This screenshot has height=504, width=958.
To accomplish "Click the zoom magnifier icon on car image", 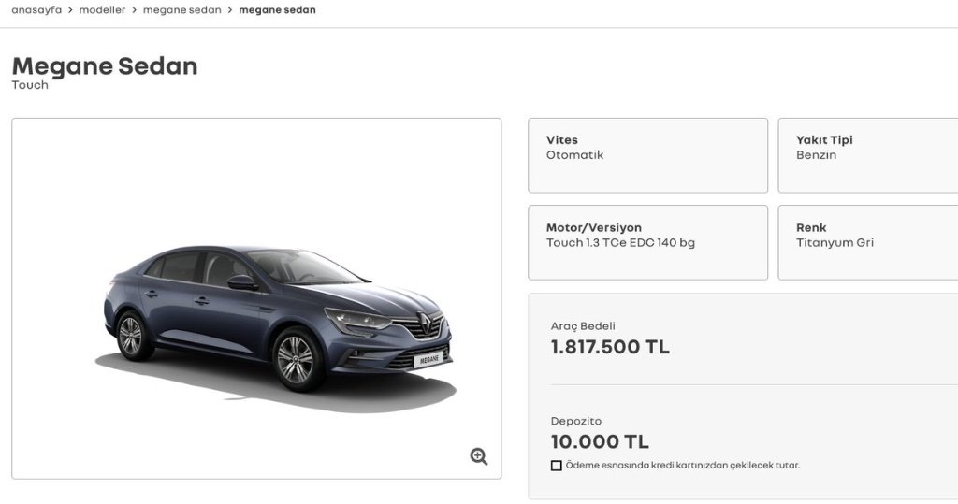I will (x=478, y=456).
